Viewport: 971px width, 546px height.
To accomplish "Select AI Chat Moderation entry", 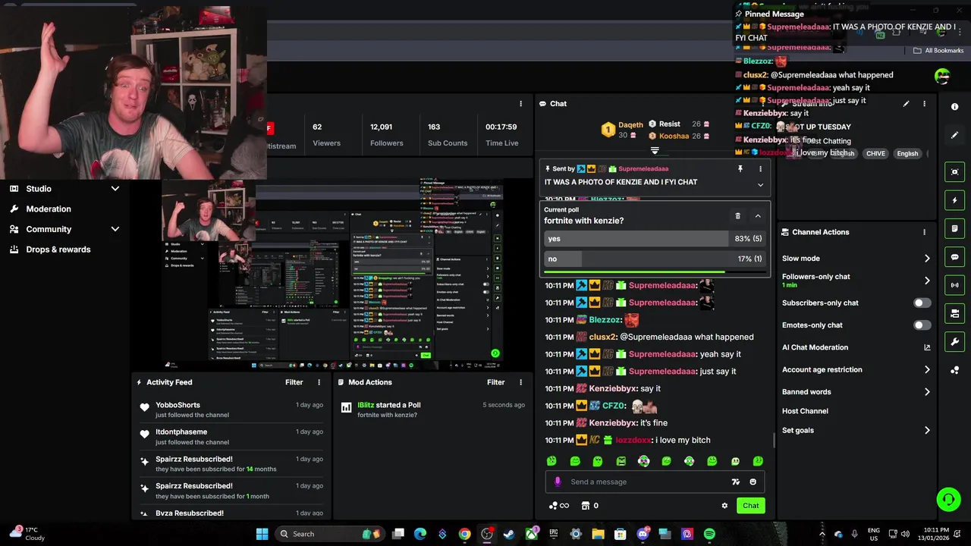I will click(x=815, y=347).
